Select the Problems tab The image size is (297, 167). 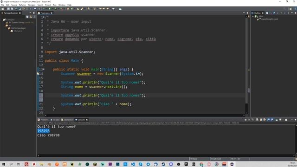coord(43,120)
